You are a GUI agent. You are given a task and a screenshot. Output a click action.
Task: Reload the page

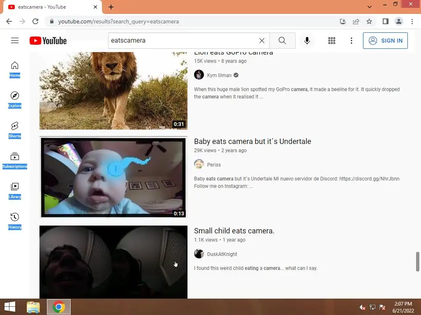[x=35, y=21]
